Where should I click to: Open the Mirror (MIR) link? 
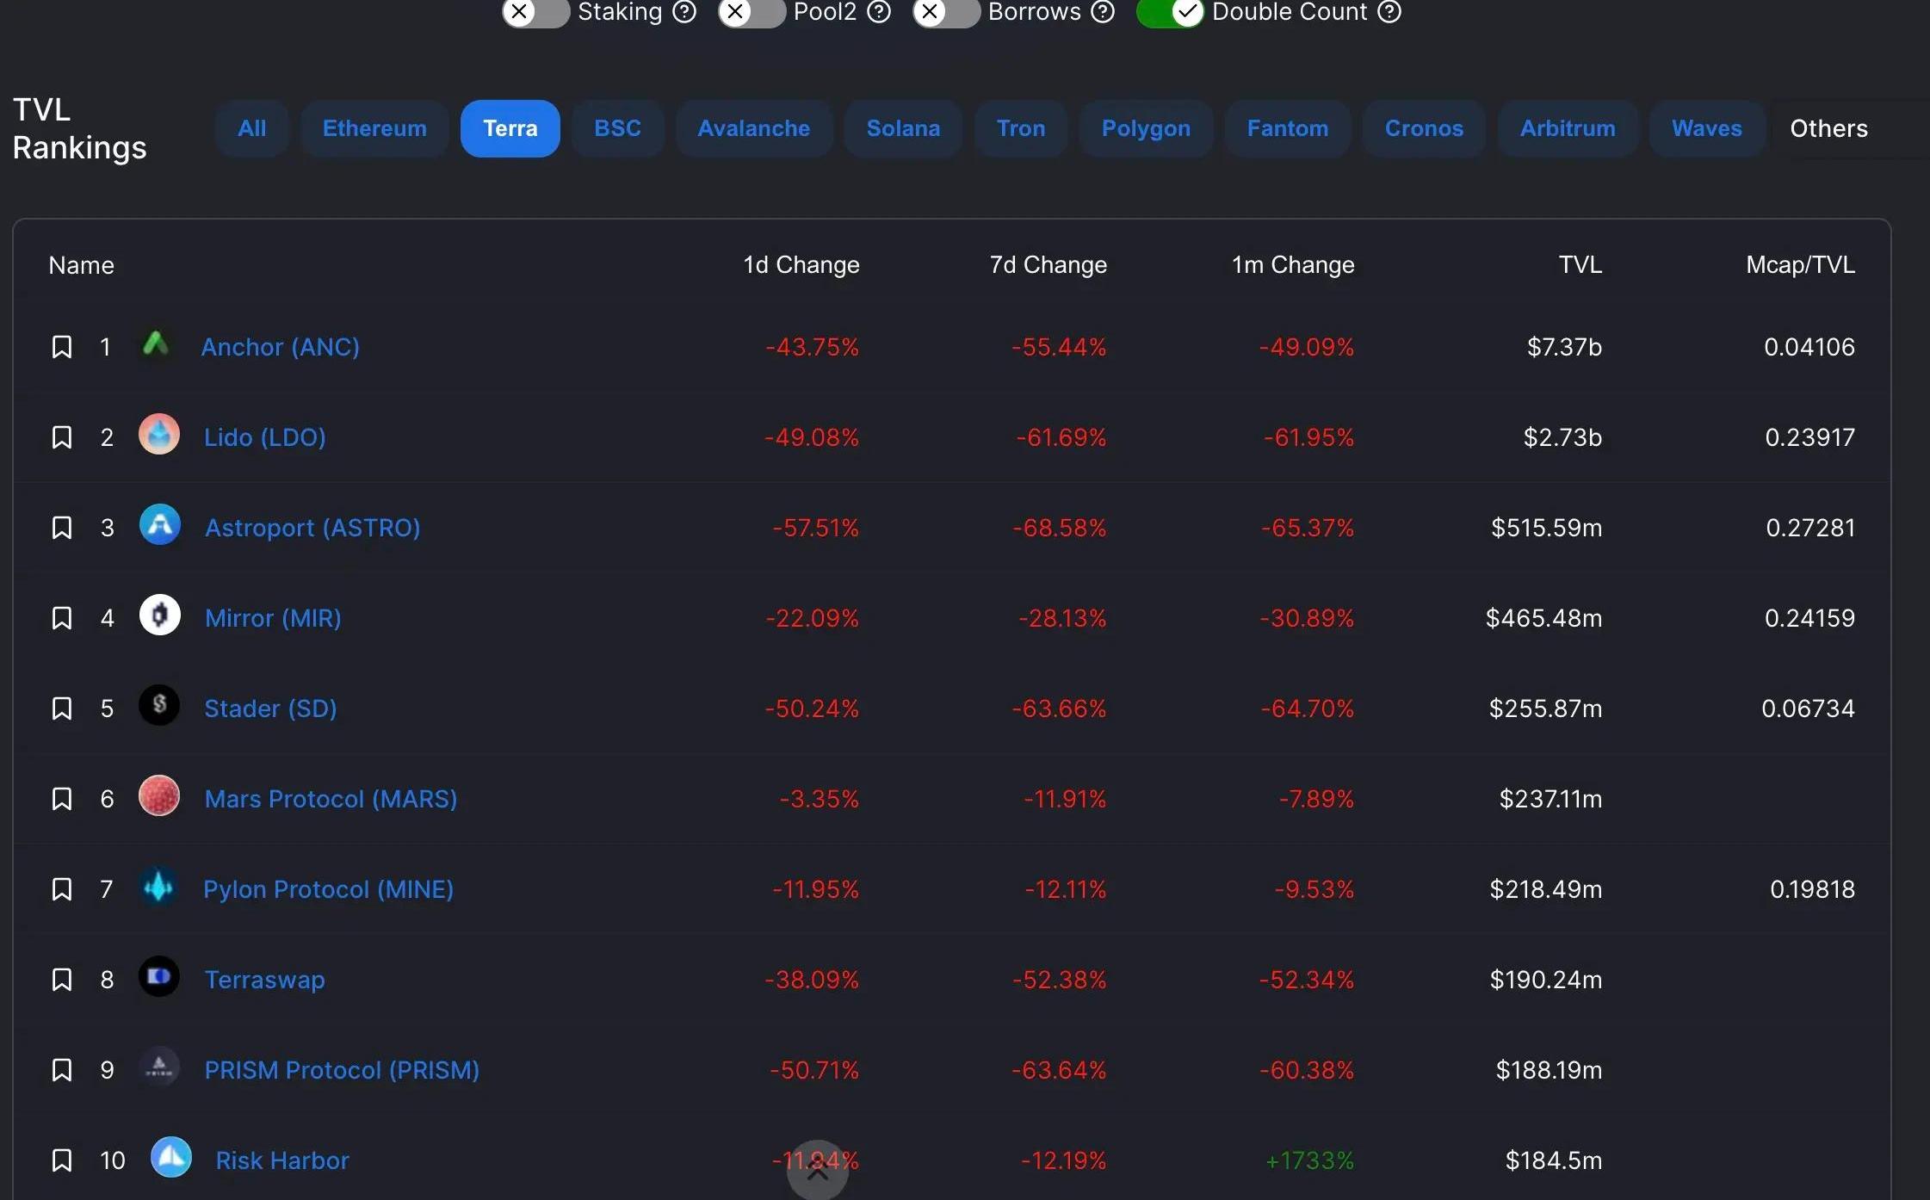(273, 618)
